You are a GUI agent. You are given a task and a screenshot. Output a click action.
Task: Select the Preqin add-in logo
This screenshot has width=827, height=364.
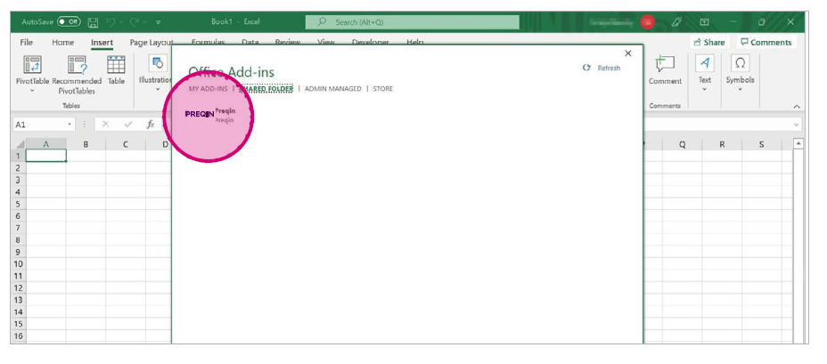200,114
